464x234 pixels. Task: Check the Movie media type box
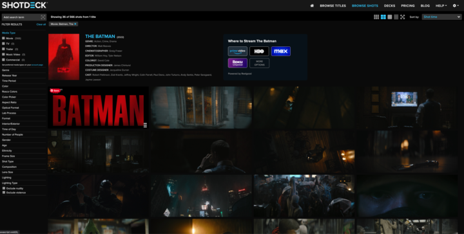(4, 38)
